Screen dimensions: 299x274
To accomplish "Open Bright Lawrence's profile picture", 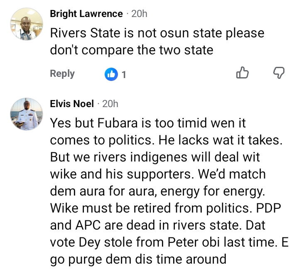I will tap(27, 24).
